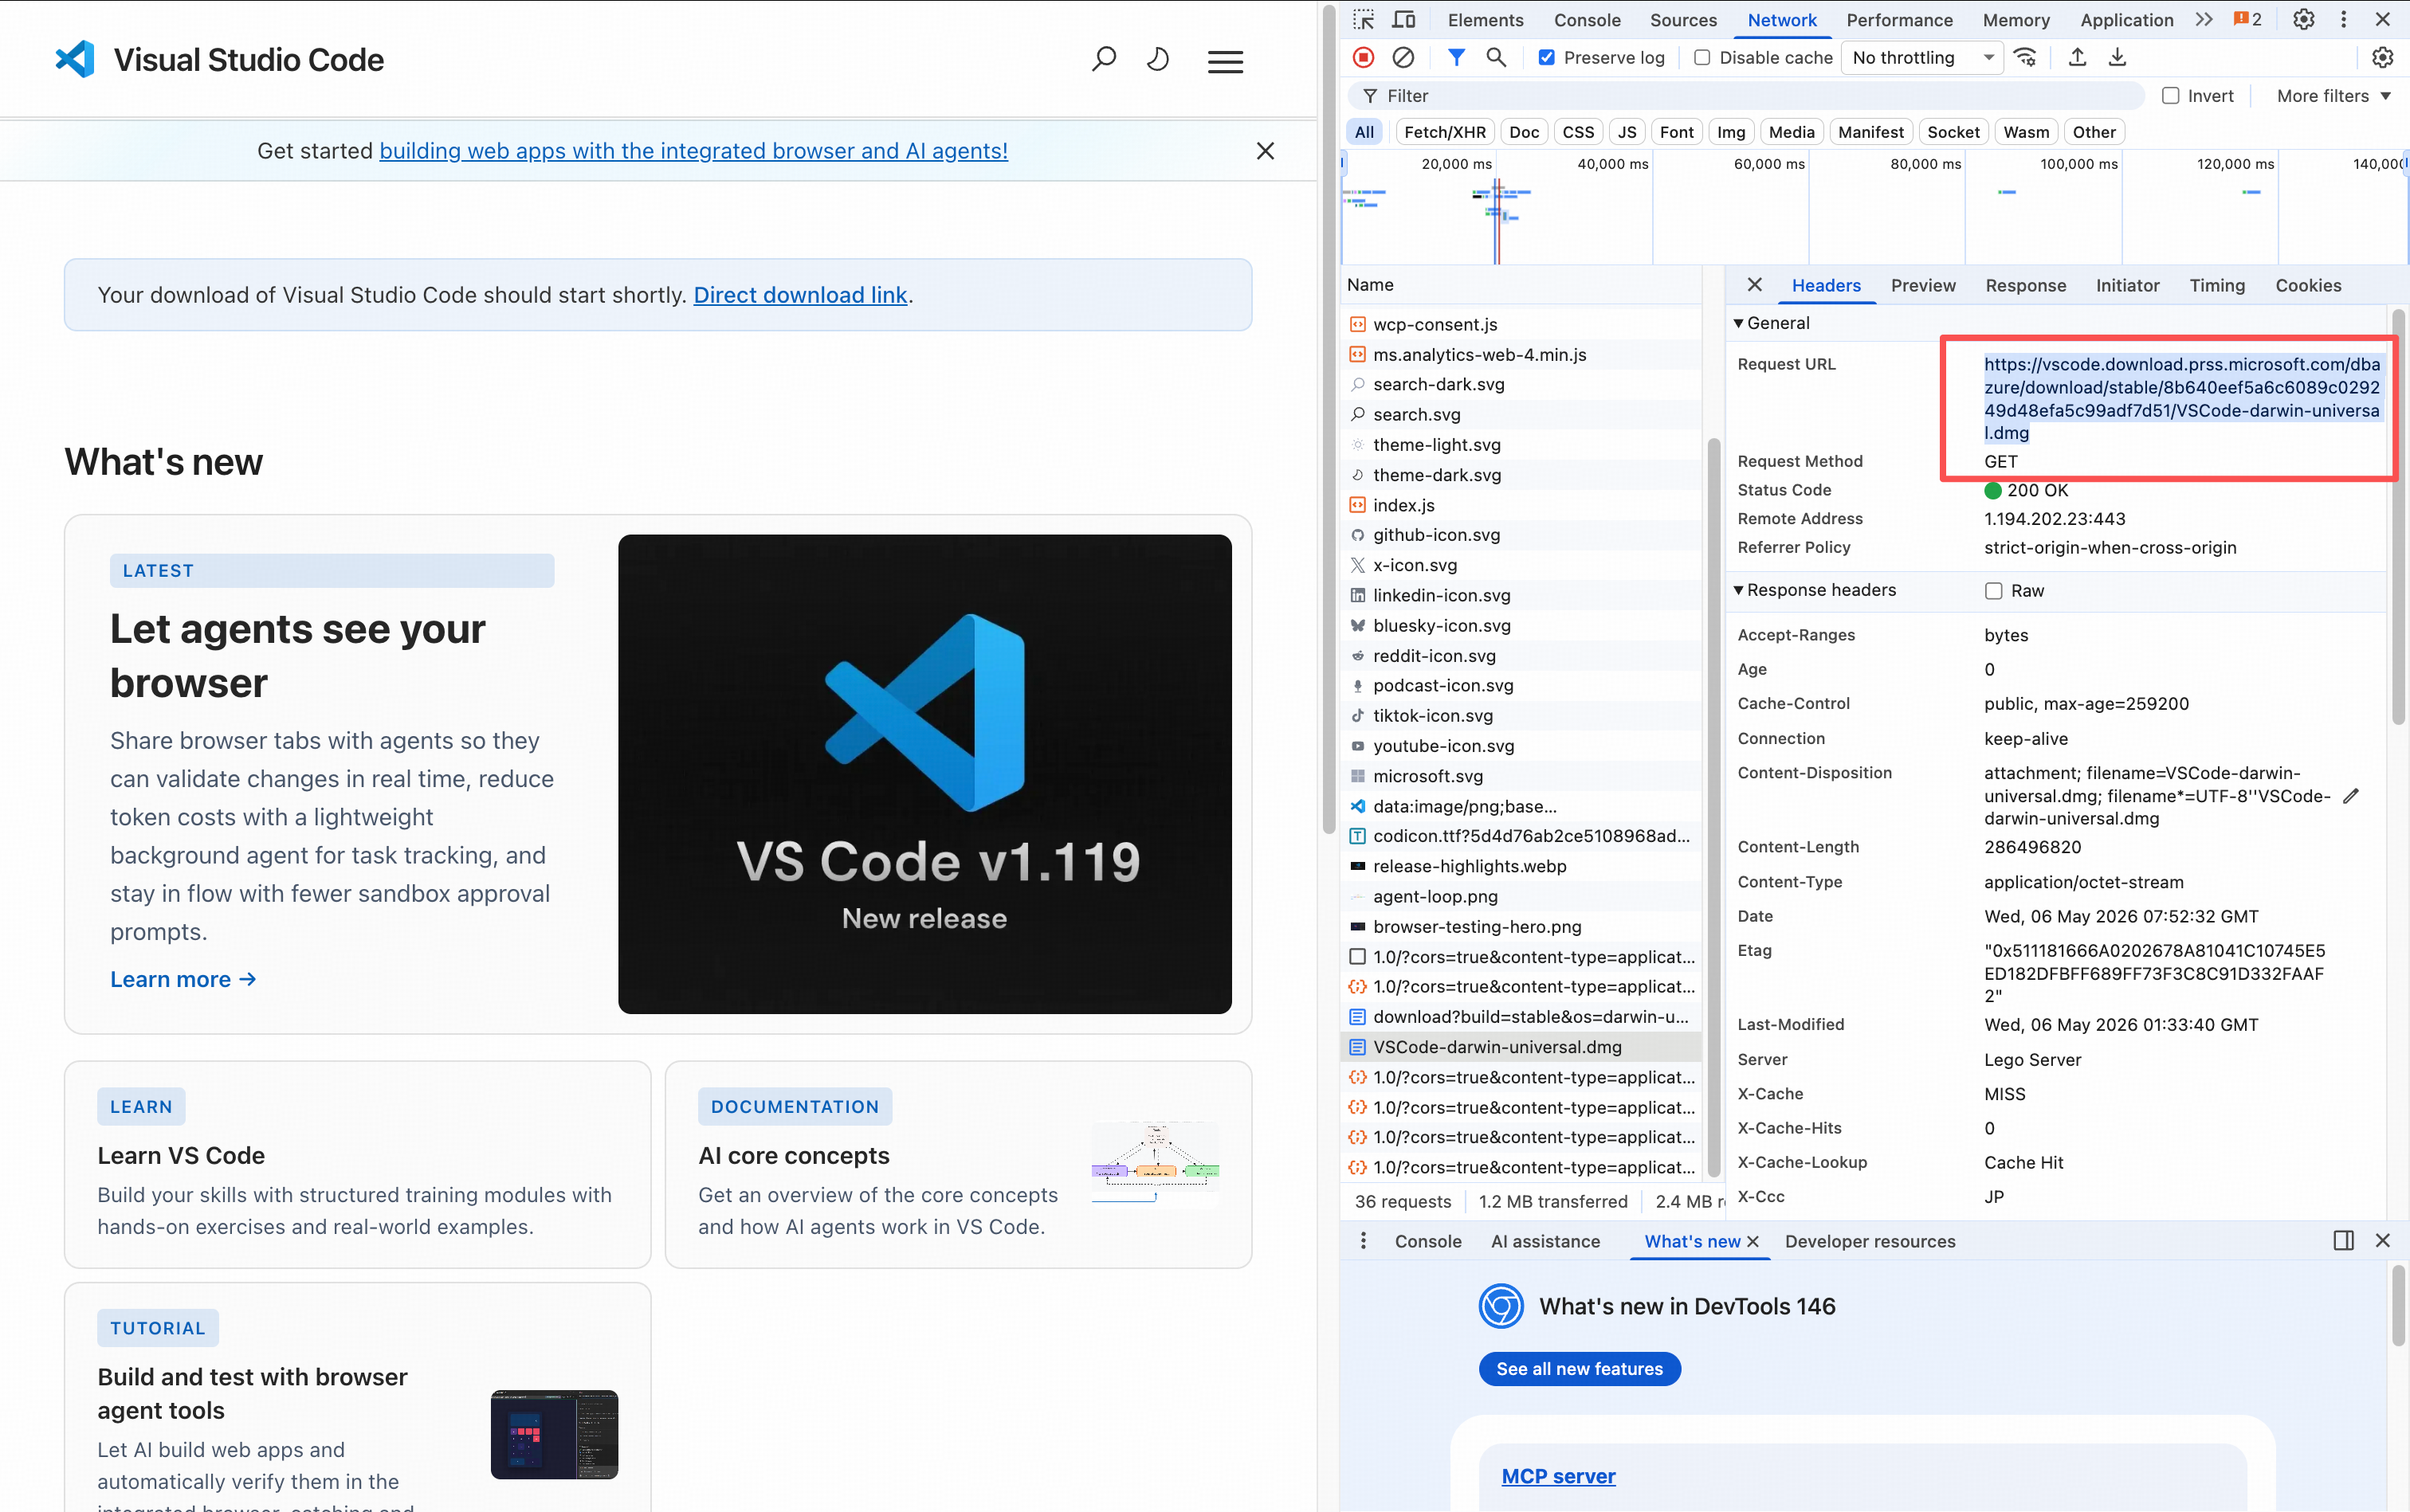The image size is (2410, 1512).
Task: Check the Invert filter checkbox
Action: tap(2170, 96)
